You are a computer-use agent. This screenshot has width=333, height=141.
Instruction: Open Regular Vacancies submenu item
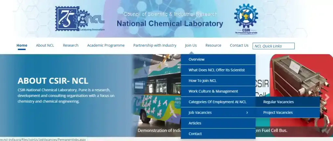278,102
